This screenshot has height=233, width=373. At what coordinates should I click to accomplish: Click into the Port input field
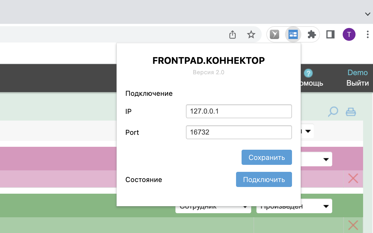(239, 132)
